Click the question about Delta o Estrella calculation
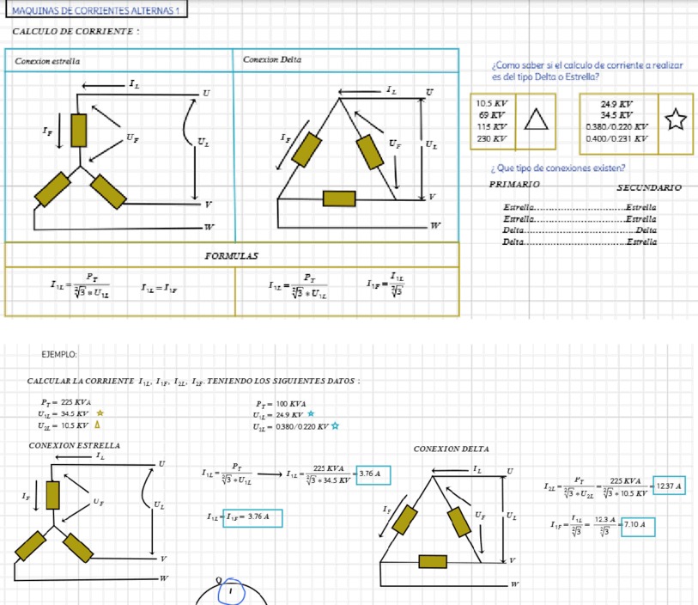The height and width of the screenshot is (605, 698). pos(587,70)
